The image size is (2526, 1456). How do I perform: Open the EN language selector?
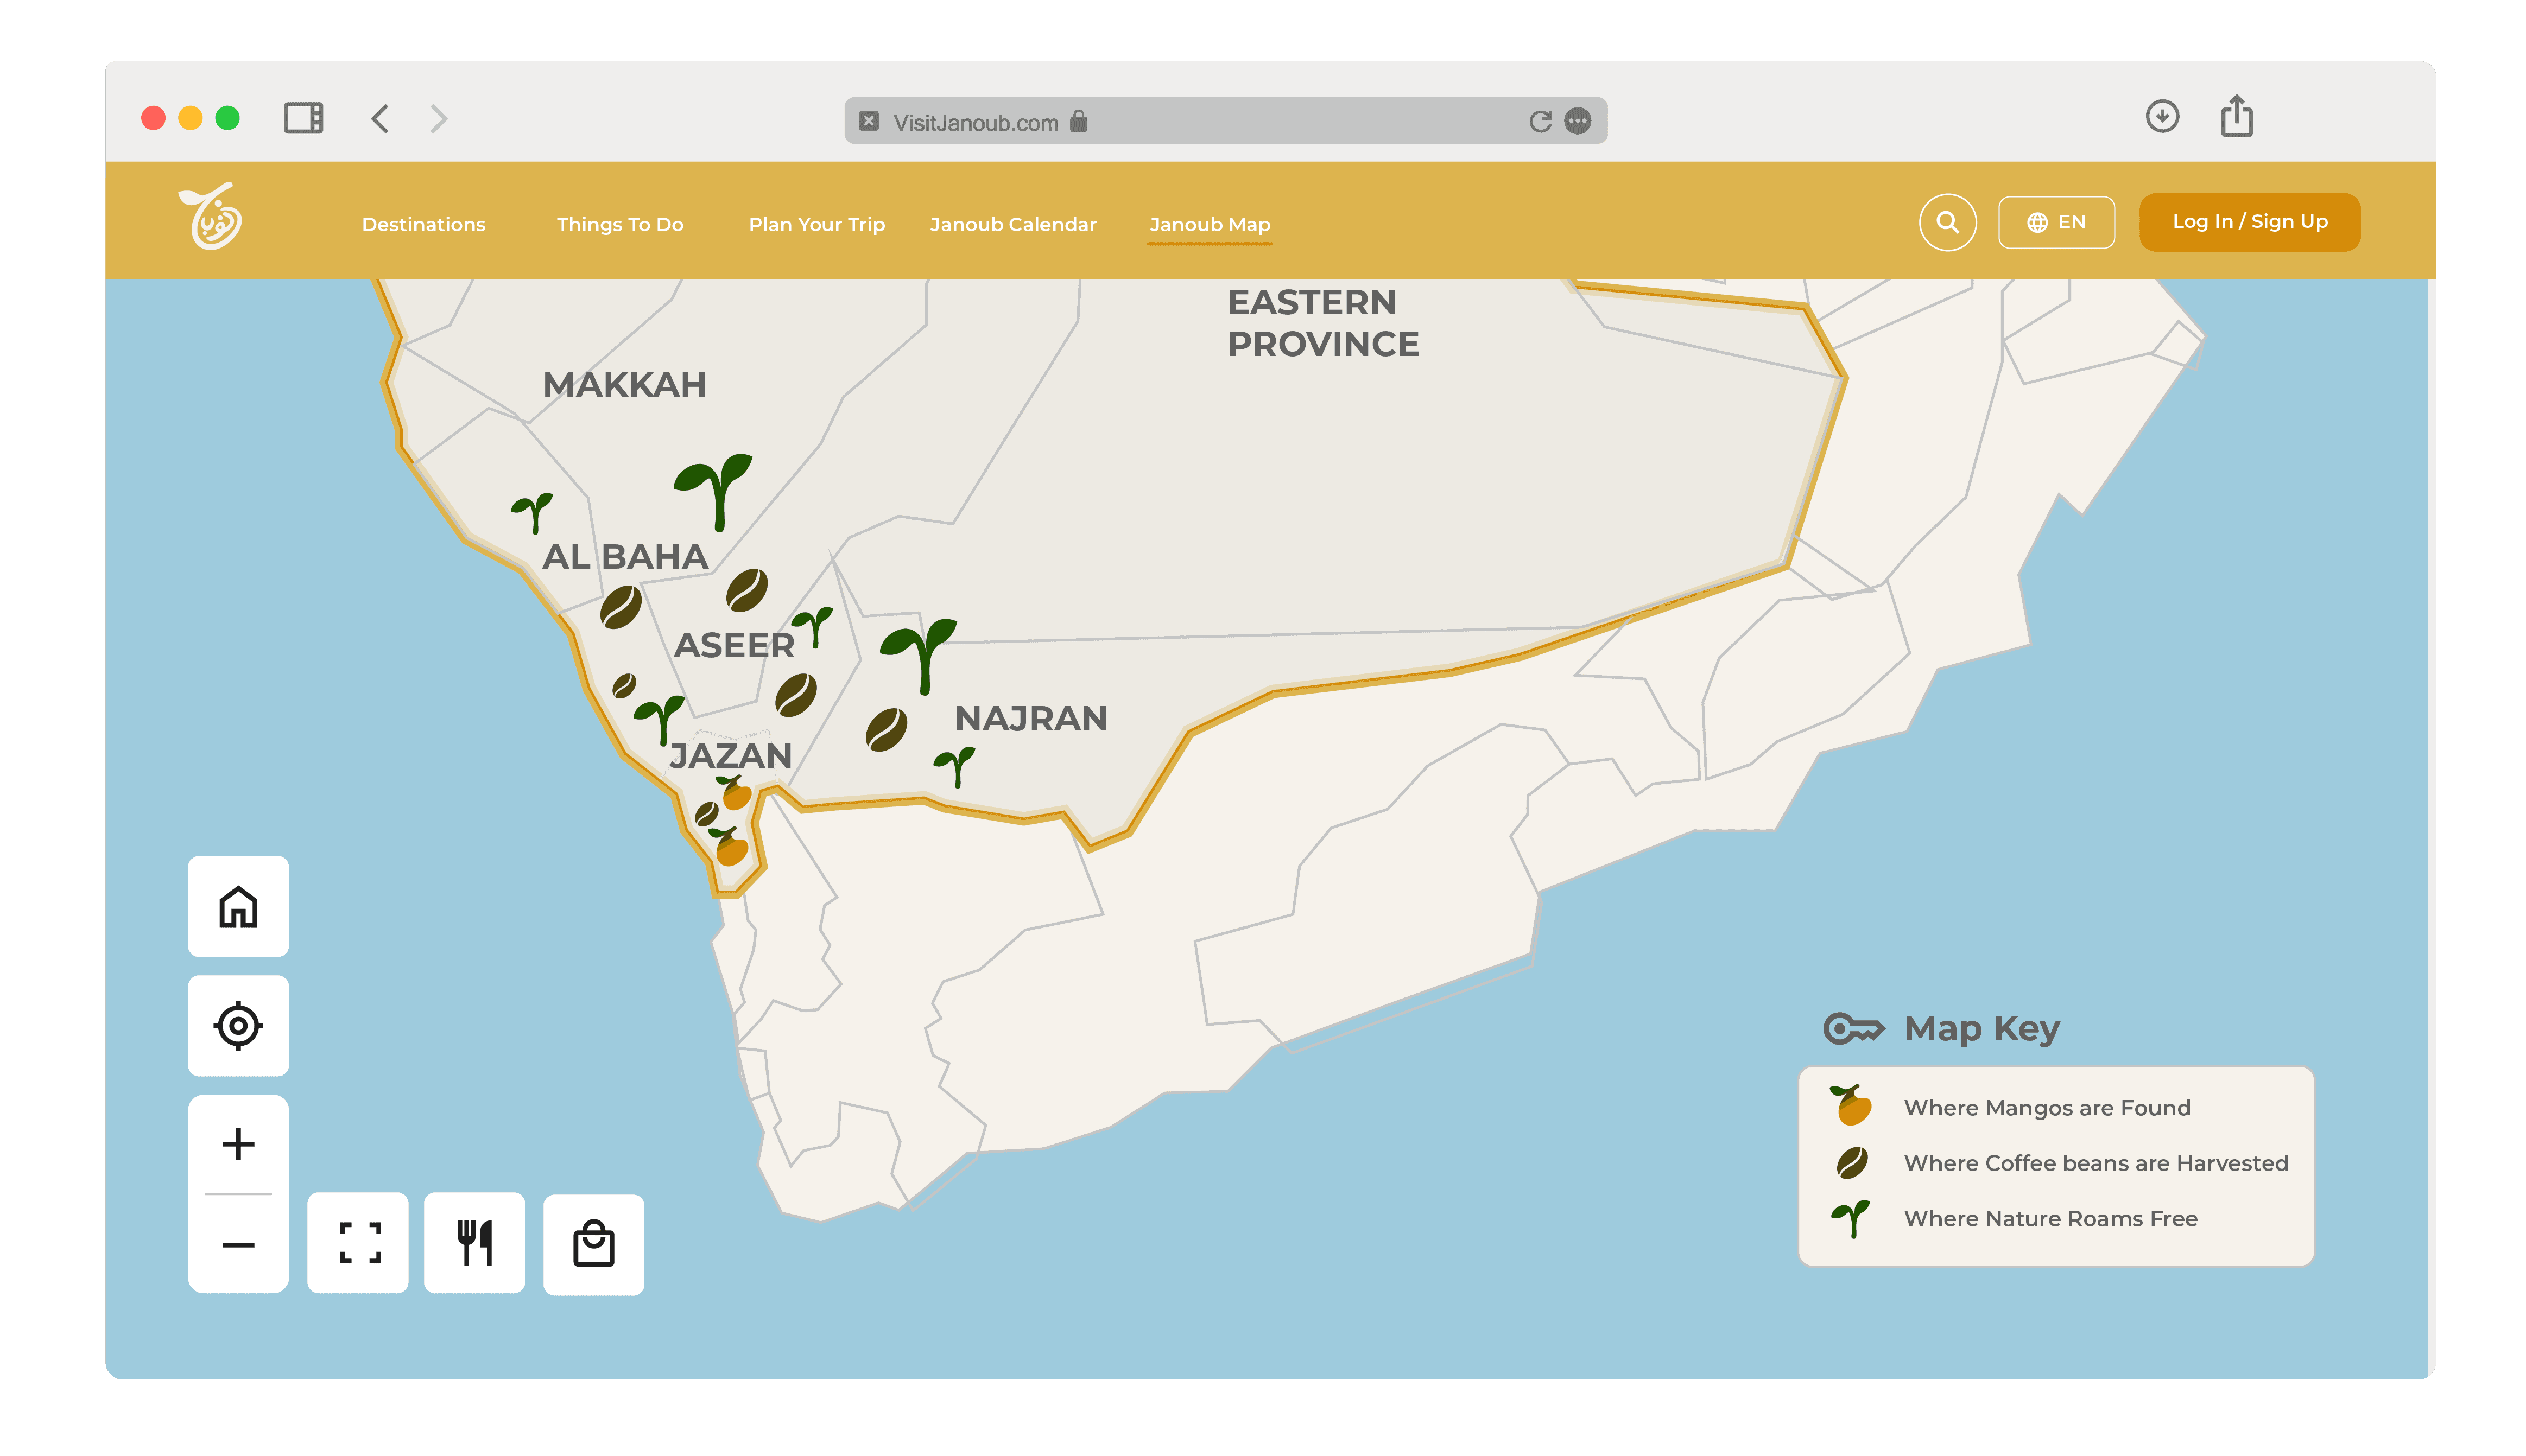point(2056,222)
